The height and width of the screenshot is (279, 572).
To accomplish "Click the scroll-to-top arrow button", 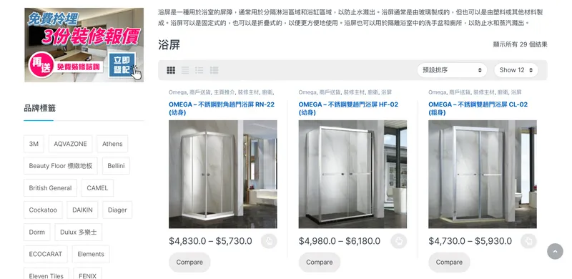I will (556, 251).
